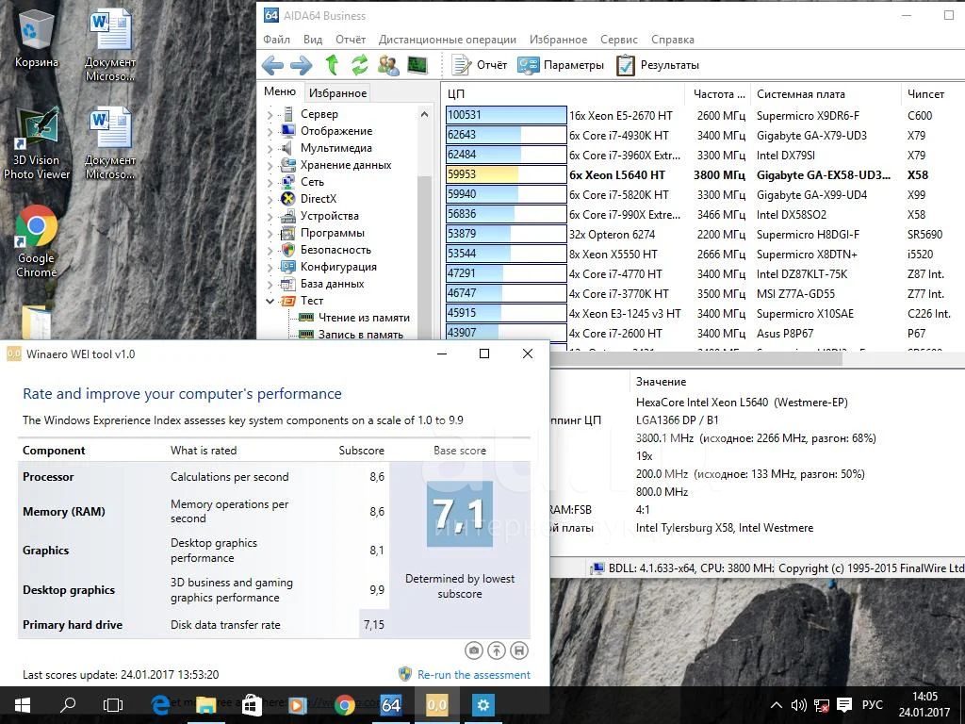
Task: Switch to AIDA64 via its taskbar icon
Action: tap(390, 705)
